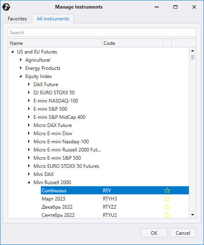
Task: Switch to the Favorites tab
Action: [17, 19]
